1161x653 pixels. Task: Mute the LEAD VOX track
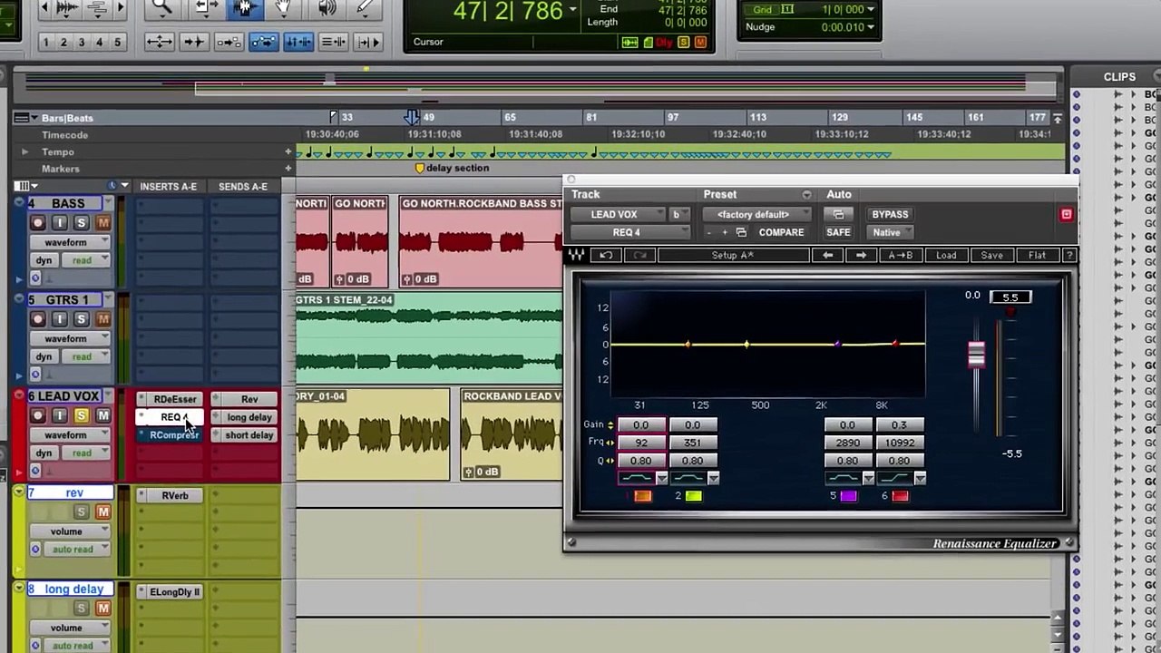pos(102,415)
